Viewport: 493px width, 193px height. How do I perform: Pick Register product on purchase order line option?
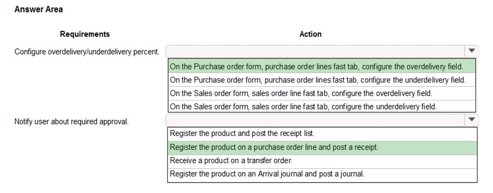322,147
